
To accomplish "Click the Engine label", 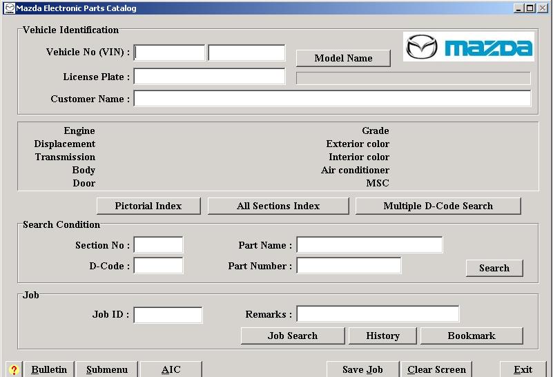I will pyautogui.click(x=79, y=130).
